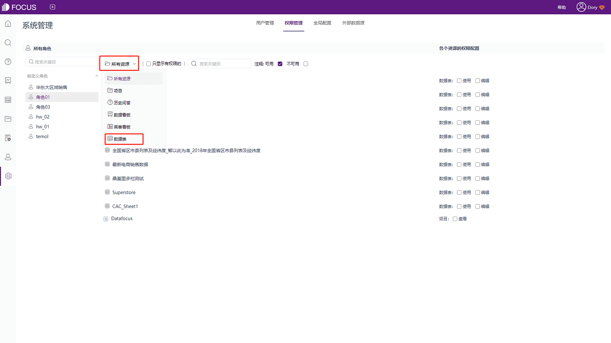Open the 所有资源 dropdown
Screen dimensions: 611x343
119,64
